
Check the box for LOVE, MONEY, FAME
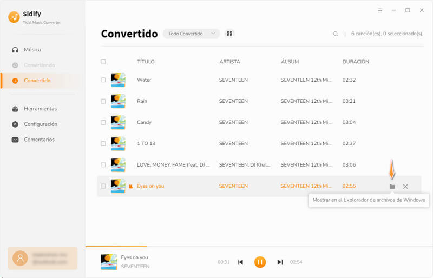[103, 165]
